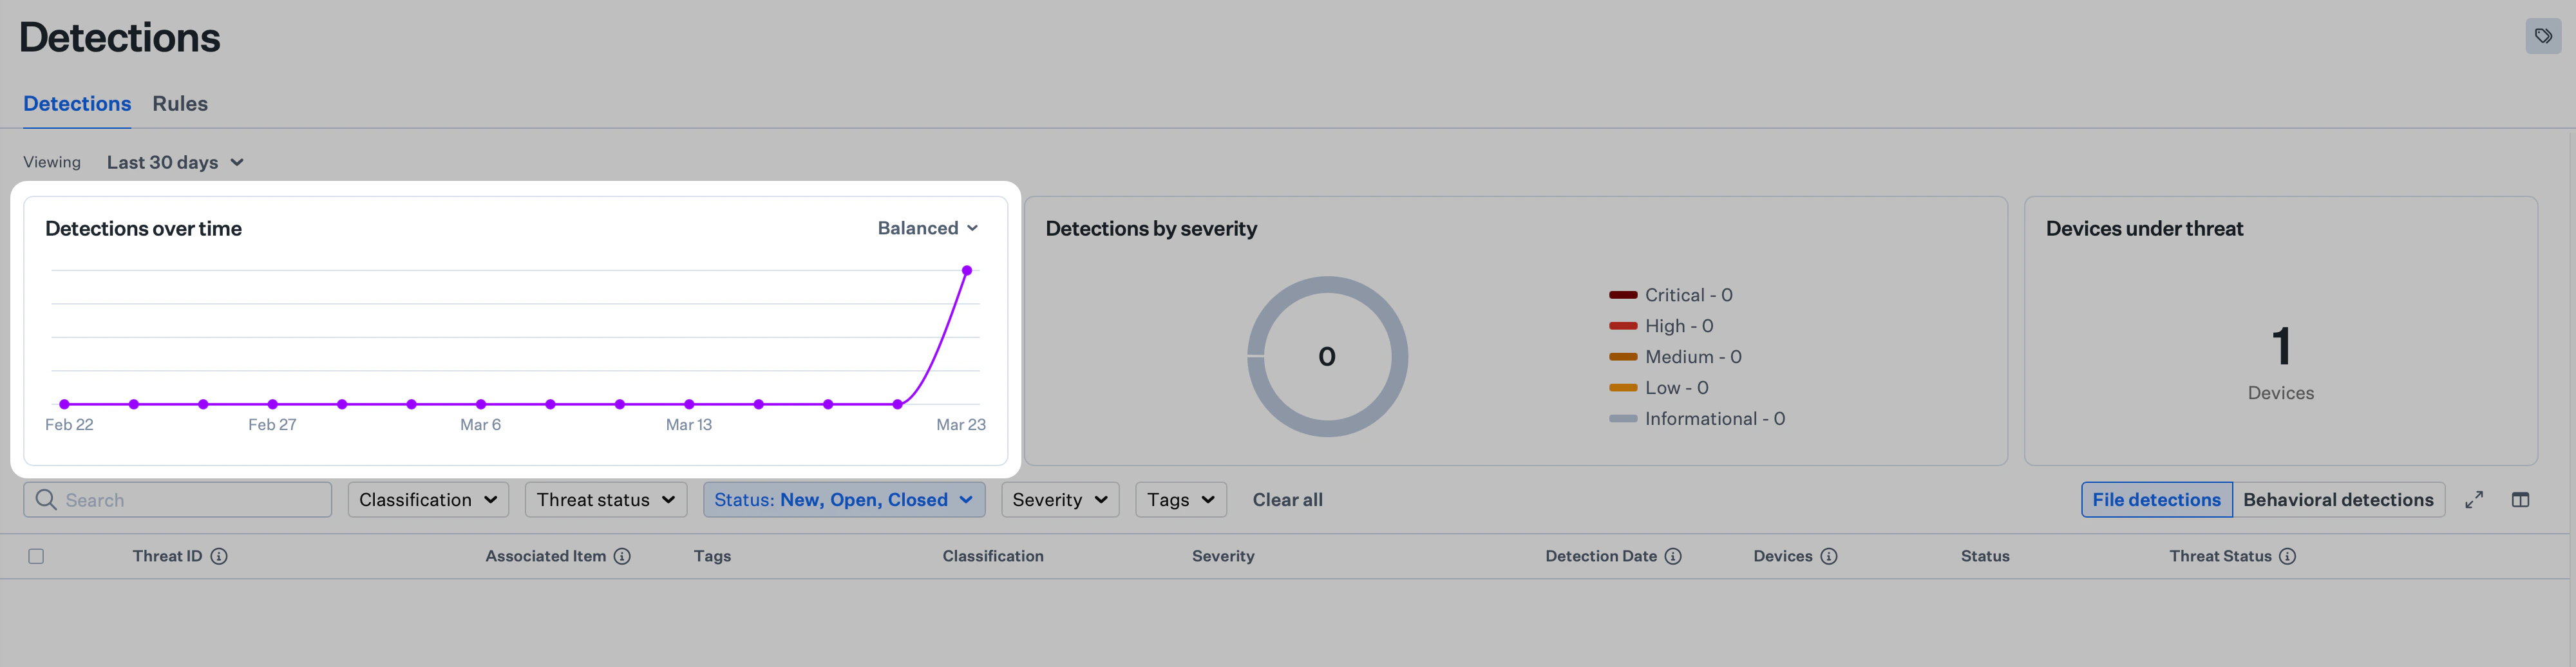This screenshot has height=667, width=2576.
Task: Open the tag management icon top right
Action: coord(2544,36)
